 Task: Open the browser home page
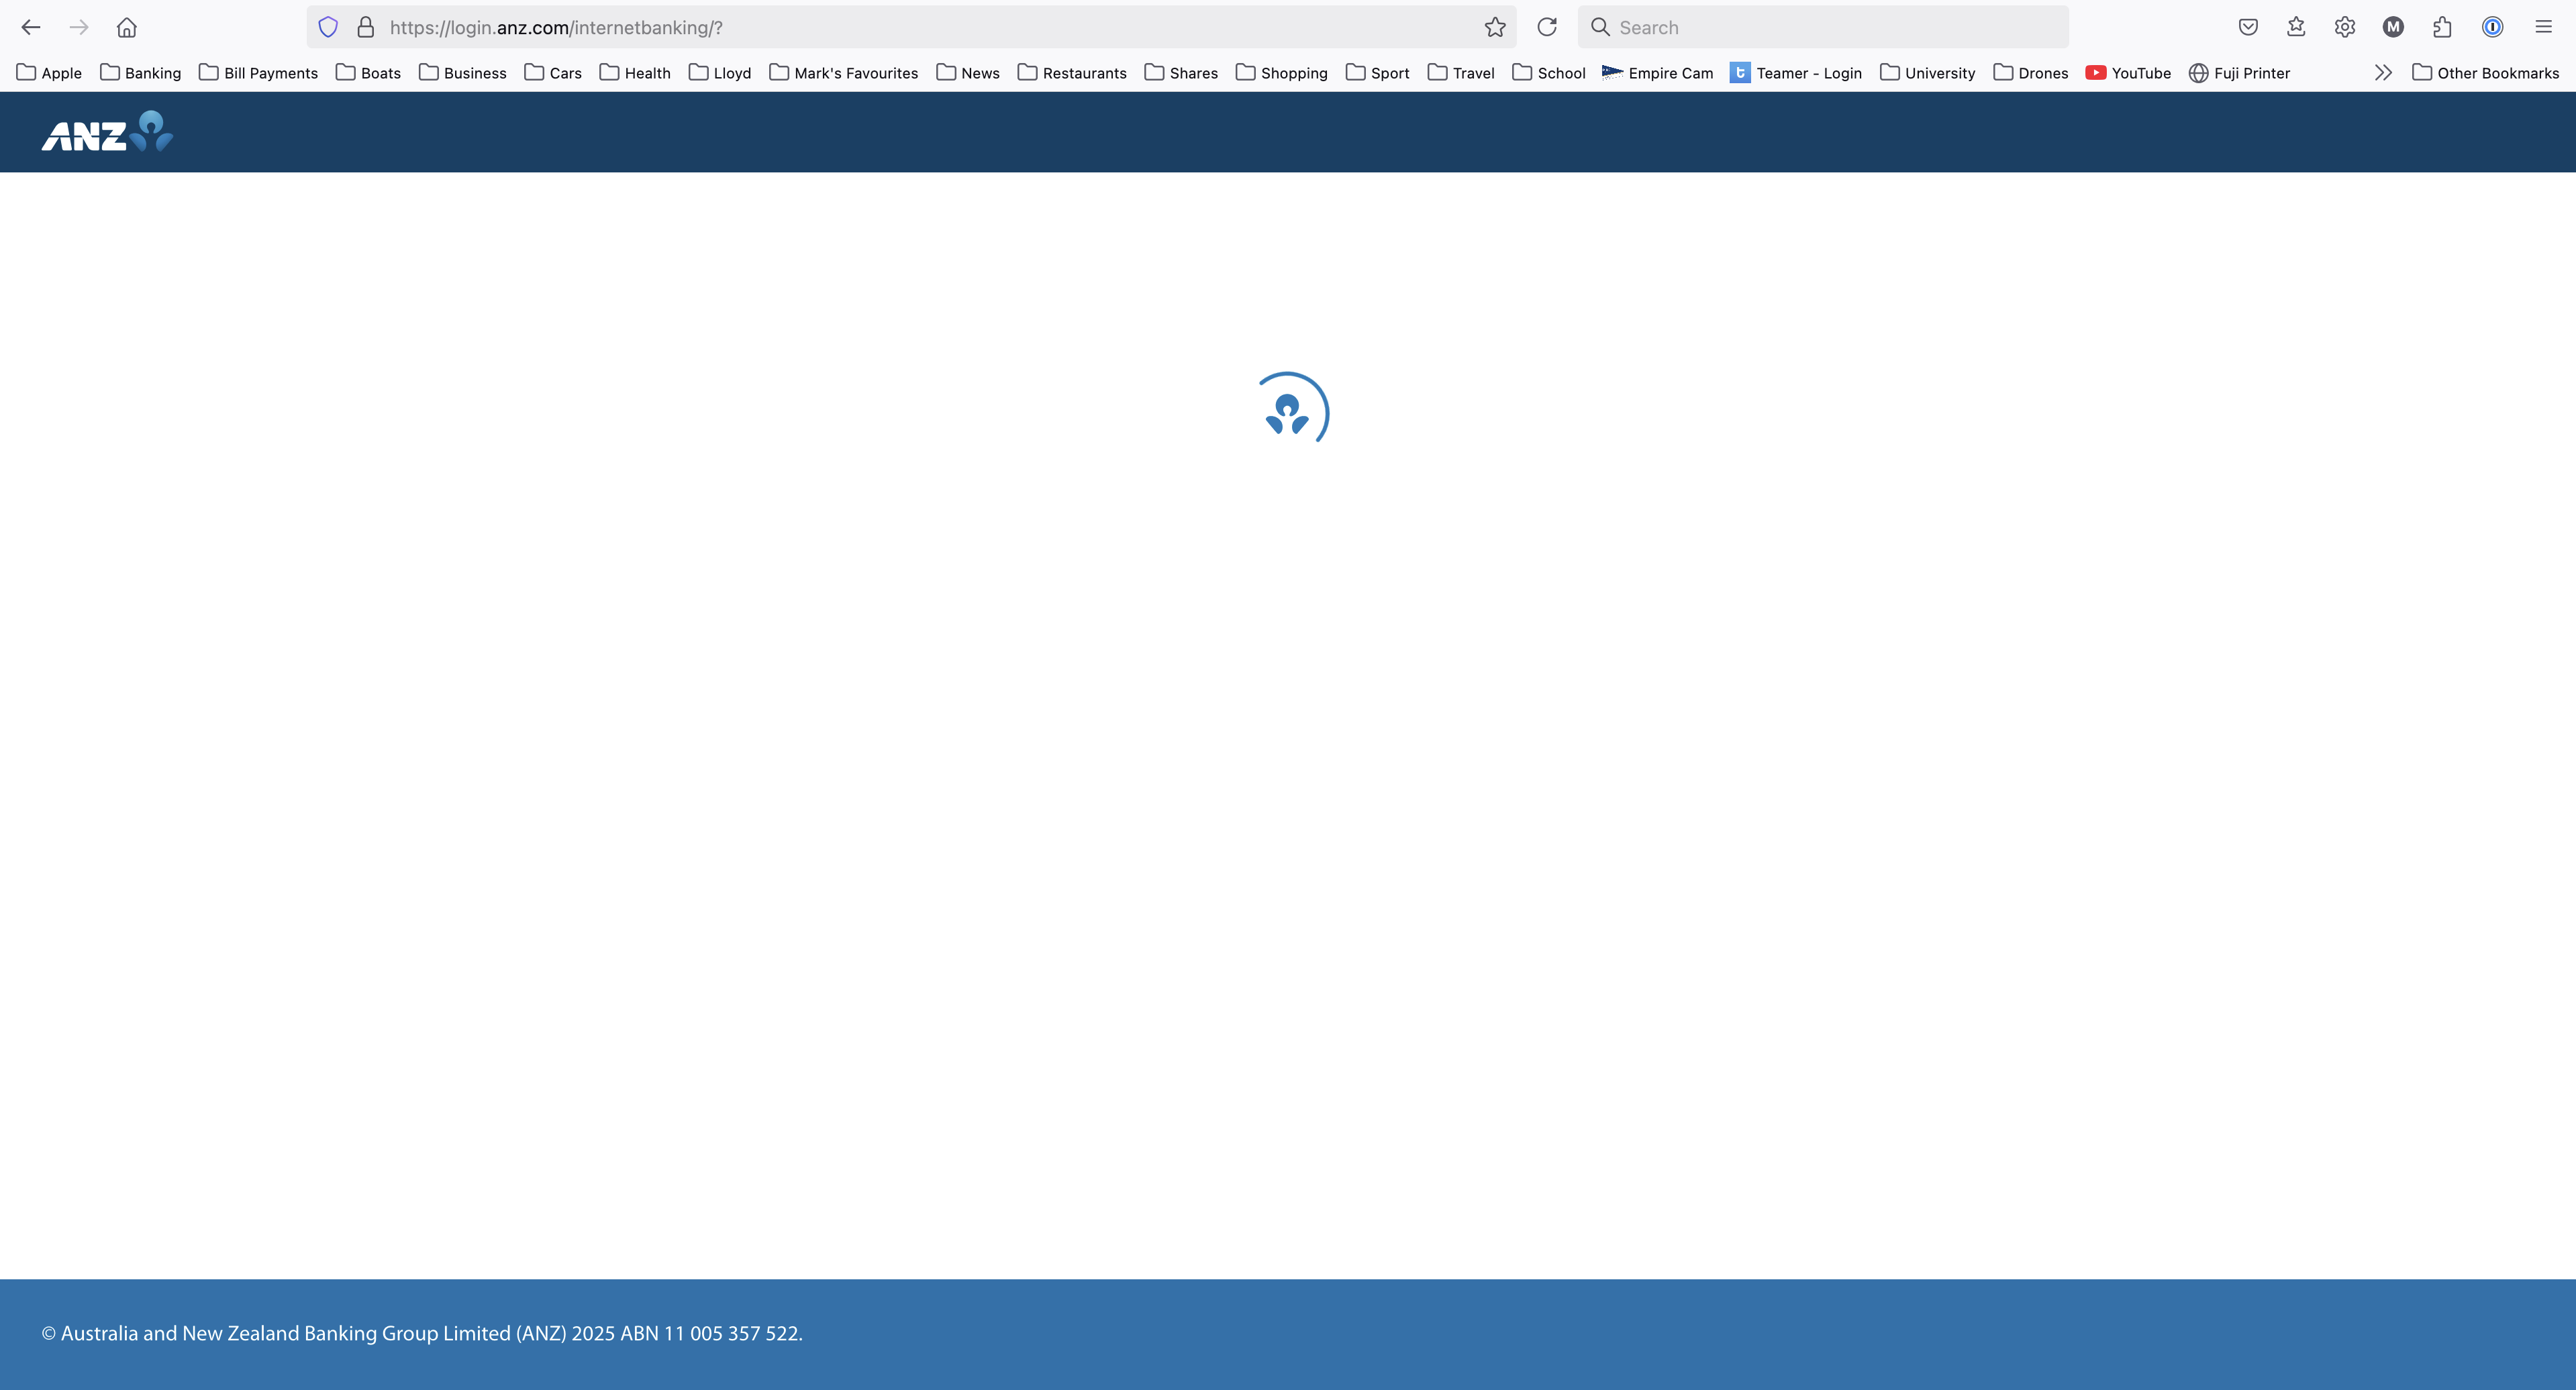pos(126,27)
